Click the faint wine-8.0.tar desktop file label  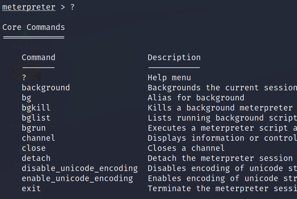coord(27,47)
